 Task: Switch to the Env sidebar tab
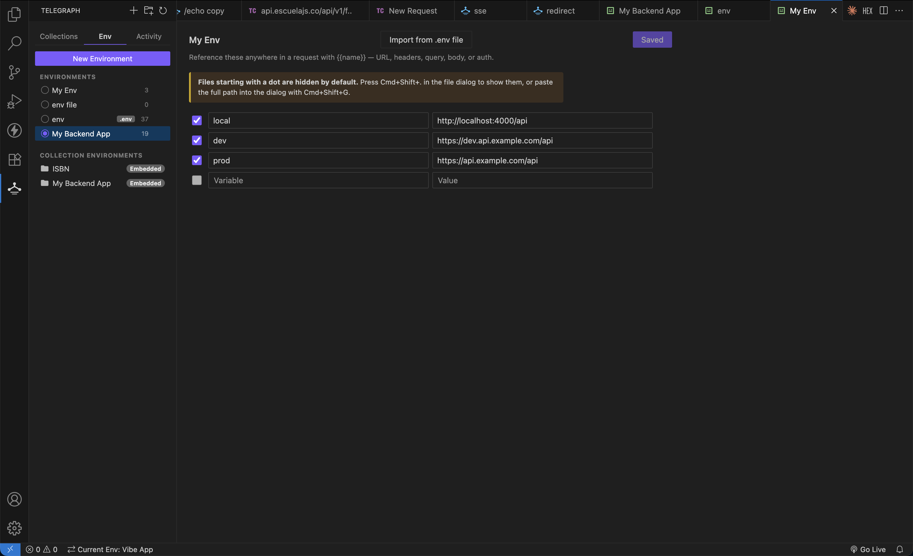[105, 36]
